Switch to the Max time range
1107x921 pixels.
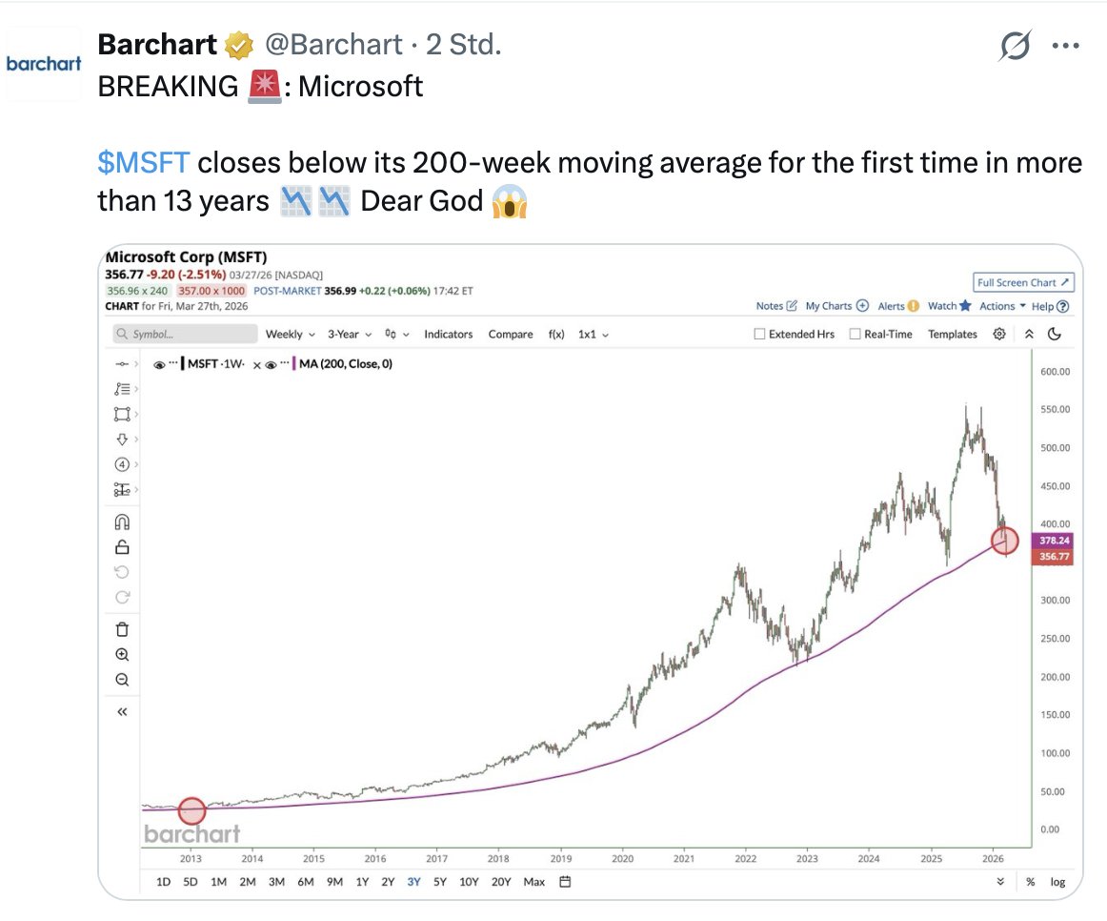(x=533, y=882)
